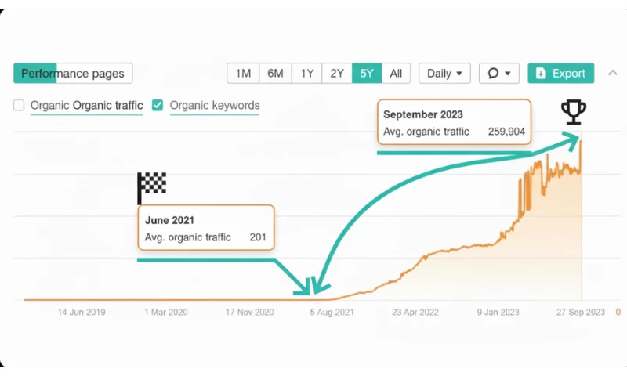
Task: Click the Performance pages button
Action: (73, 74)
